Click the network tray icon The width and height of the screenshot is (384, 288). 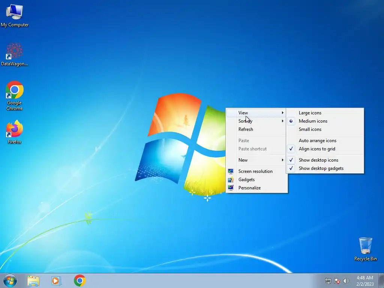[328, 281]
